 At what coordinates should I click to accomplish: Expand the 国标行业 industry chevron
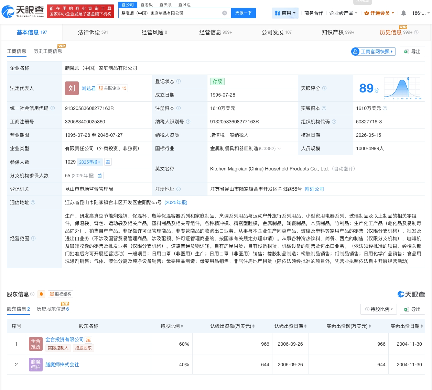(279, 148)
